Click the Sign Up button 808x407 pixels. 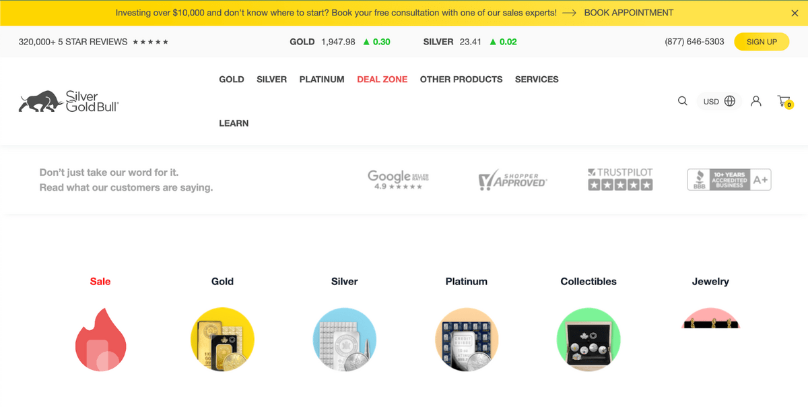[x=762, y=42]
